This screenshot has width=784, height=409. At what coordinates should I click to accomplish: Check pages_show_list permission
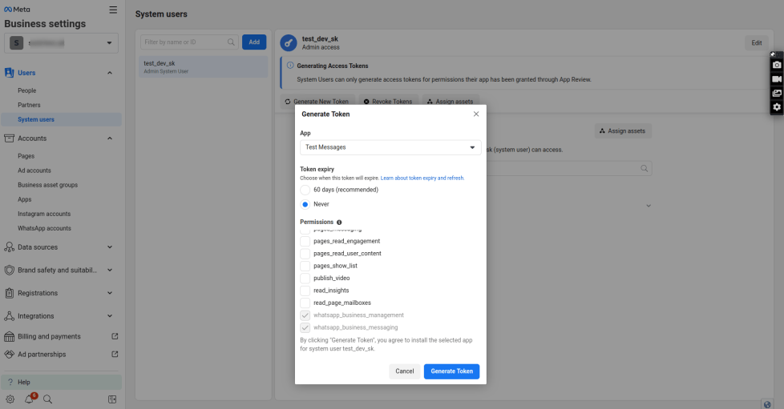(305, 266)
